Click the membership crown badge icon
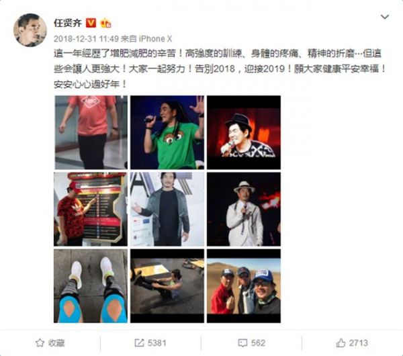 pyautogui.click(x=105, y=23)
